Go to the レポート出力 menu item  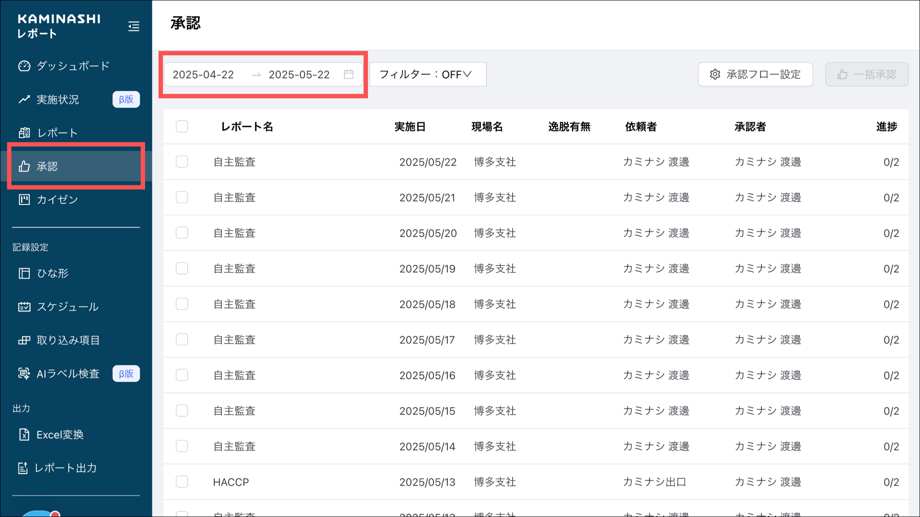(x=66, y=468)
